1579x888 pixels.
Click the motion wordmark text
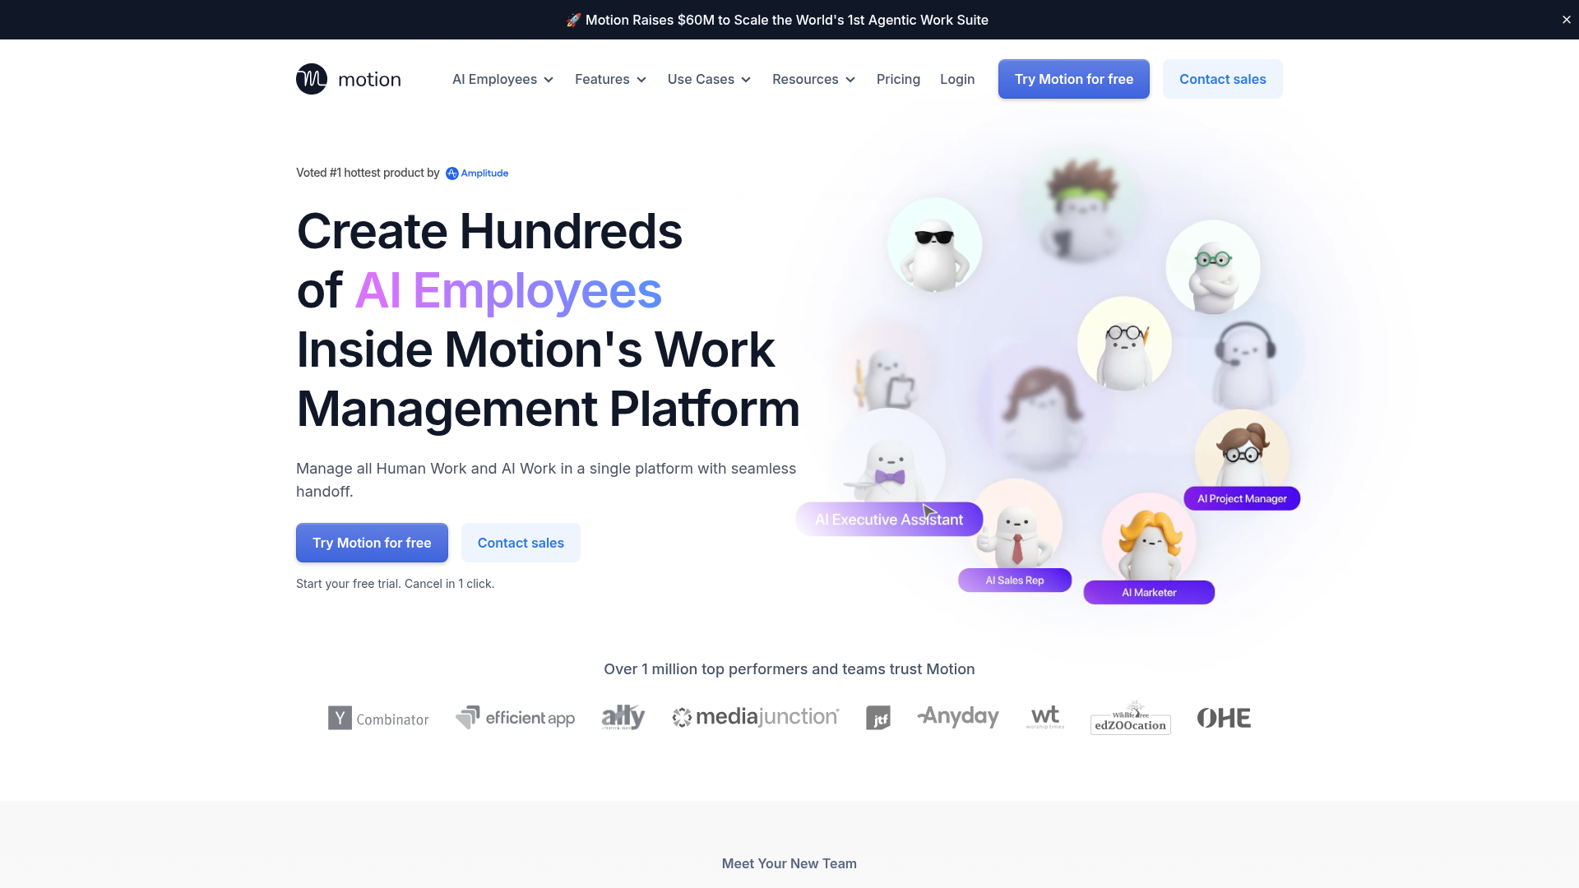[369, 80]
